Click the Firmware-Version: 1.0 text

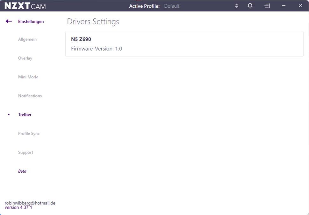pos(97,49)
